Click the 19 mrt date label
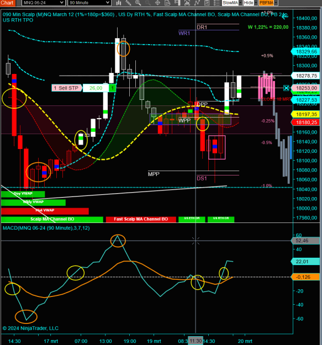This screenshot has height=345, width=322. pos(154,341)
